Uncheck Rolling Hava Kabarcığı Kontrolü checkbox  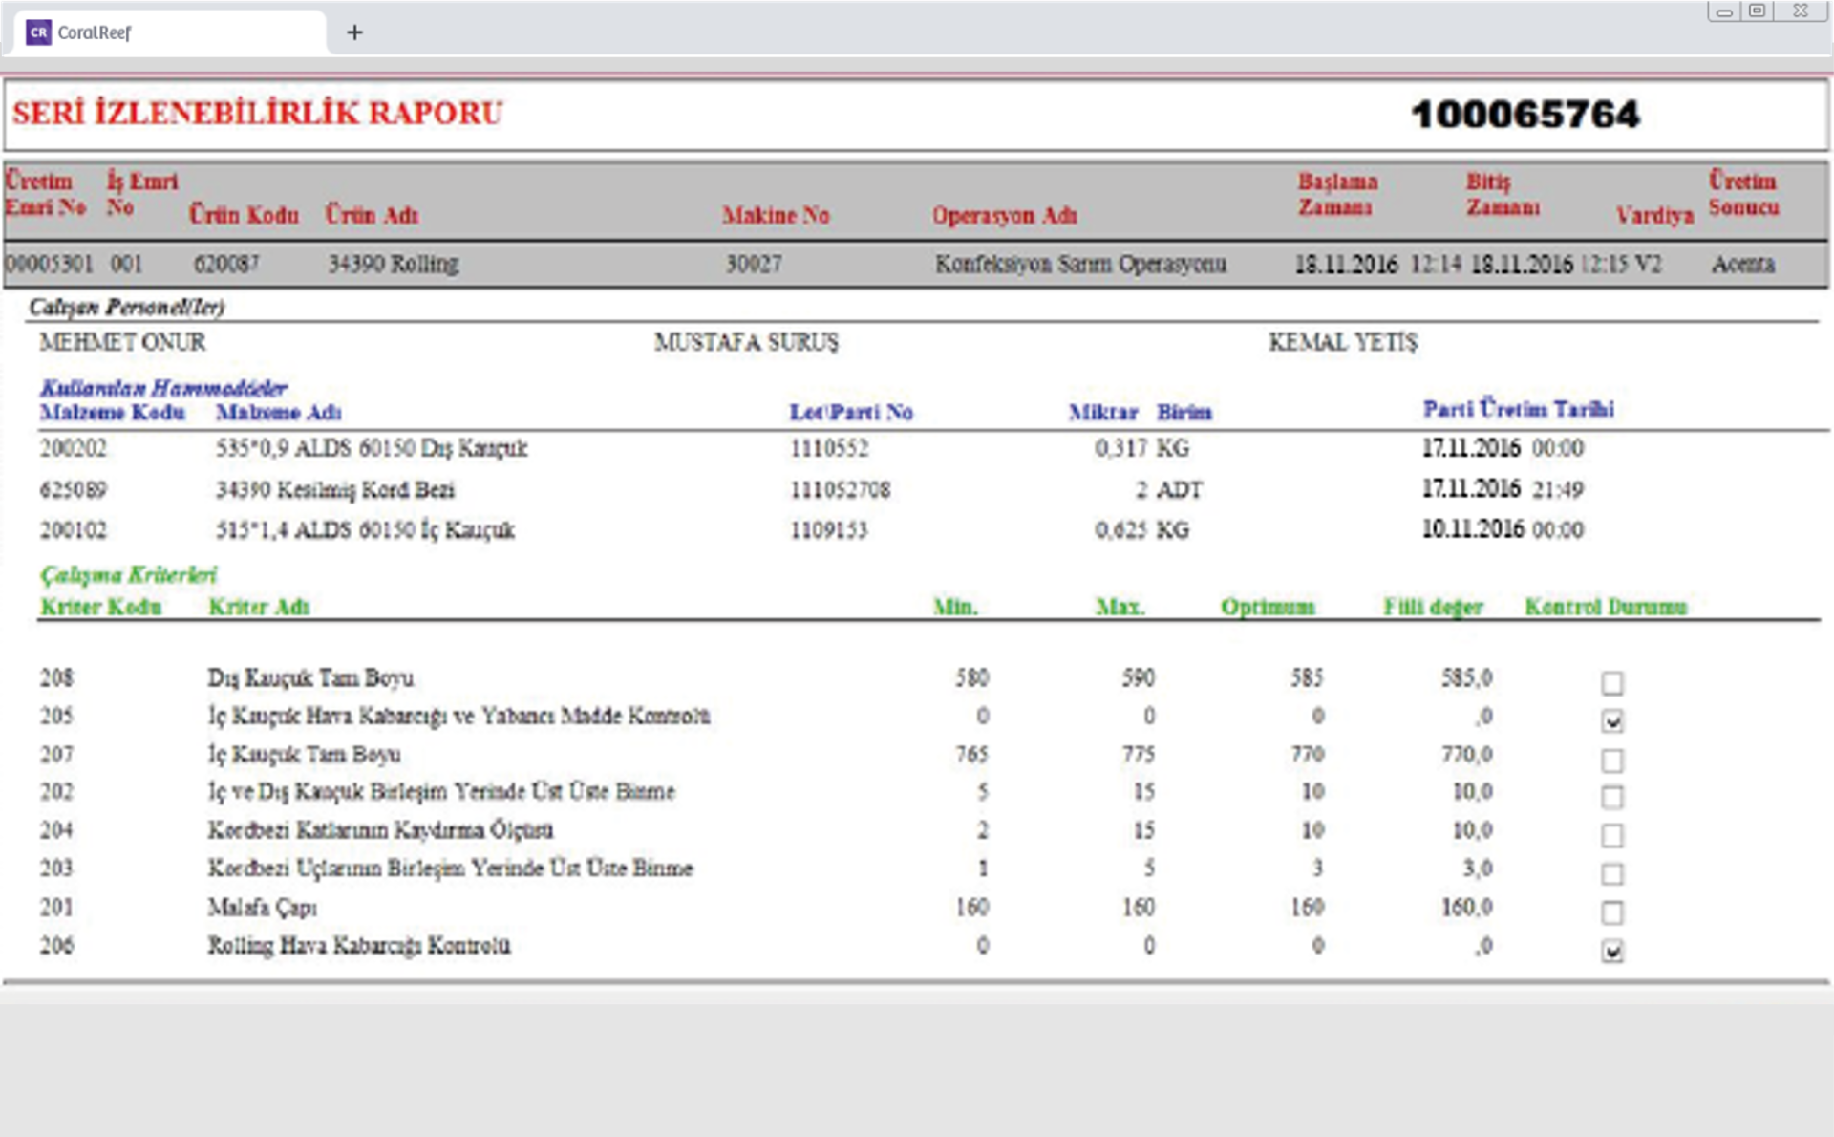point(1612,951)
